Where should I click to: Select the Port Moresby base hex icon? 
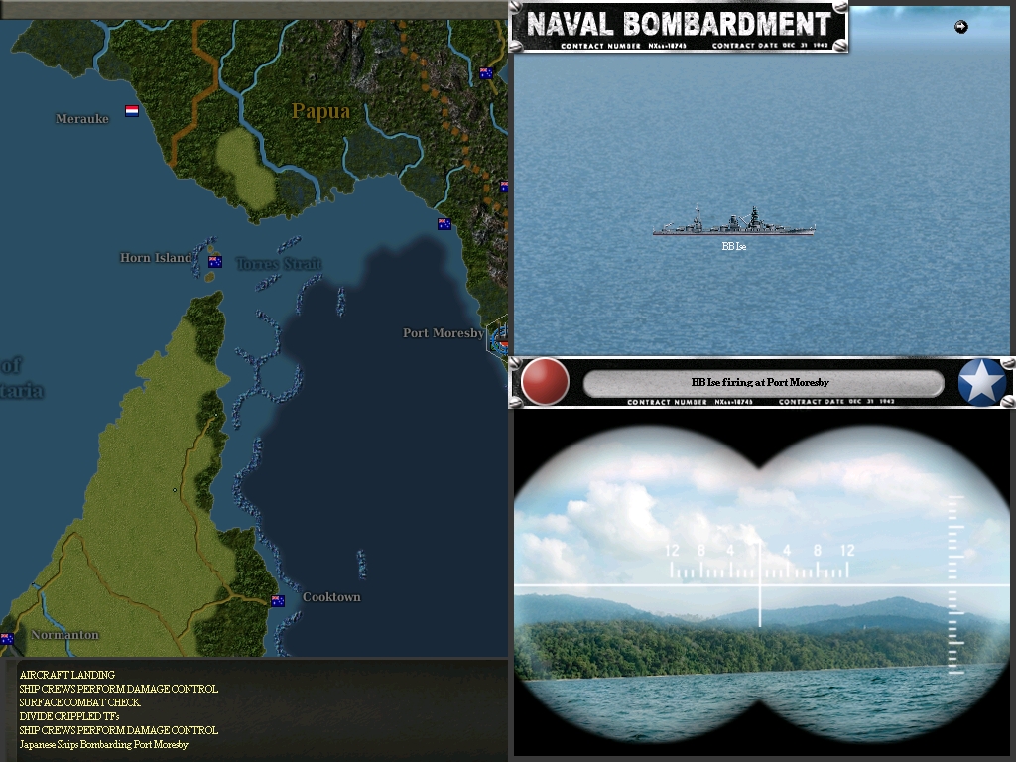click(499, 338)
